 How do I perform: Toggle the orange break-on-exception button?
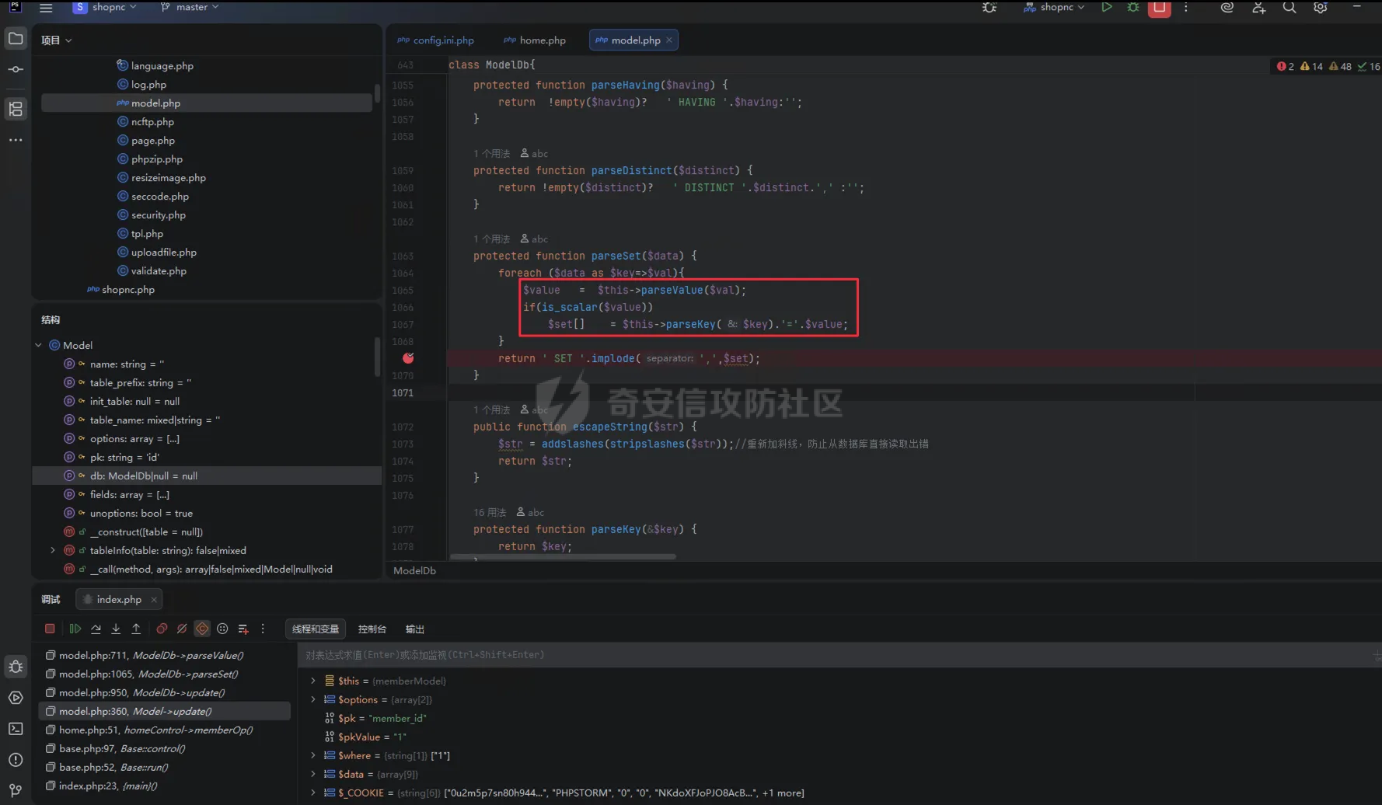[202, 629]
